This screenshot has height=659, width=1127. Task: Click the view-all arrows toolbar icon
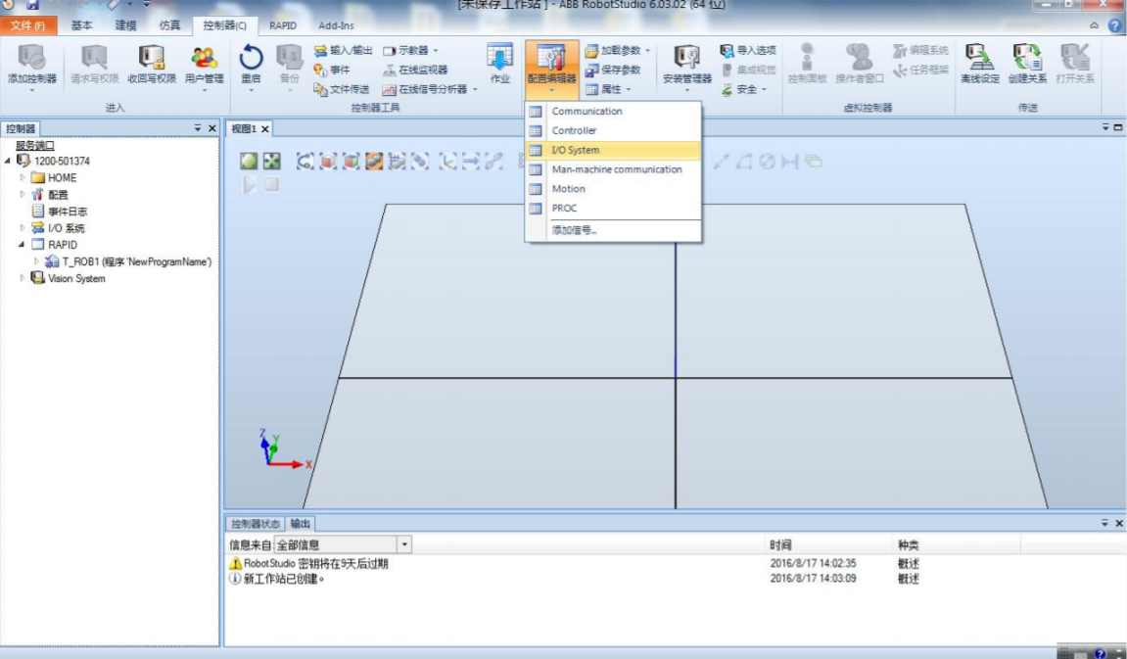tap(271, 161)
